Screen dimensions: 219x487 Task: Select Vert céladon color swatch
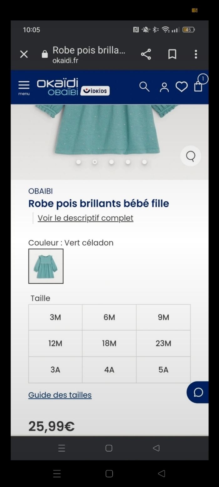[x=46, y=266]
